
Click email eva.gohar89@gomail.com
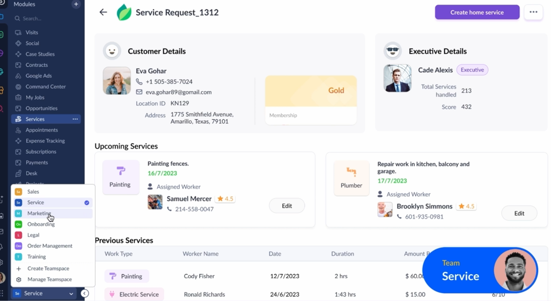(179, 92)
